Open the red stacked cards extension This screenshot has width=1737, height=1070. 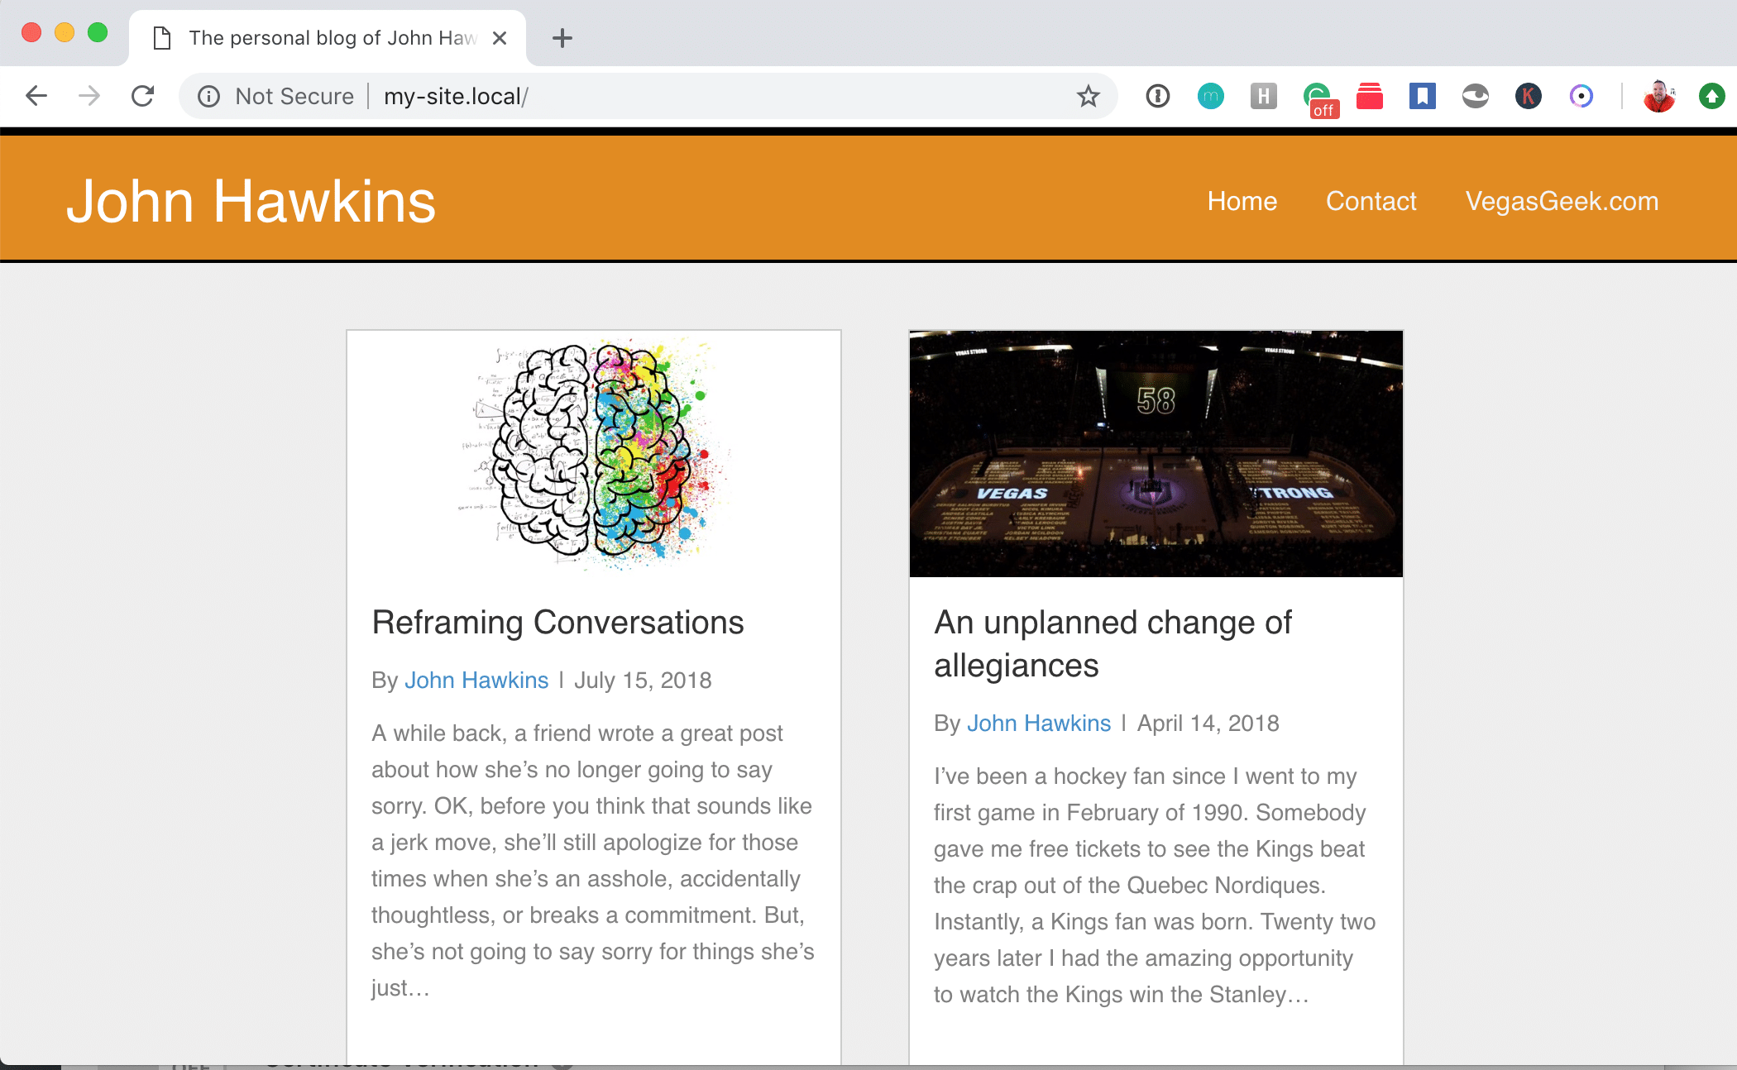tap(1370, 97)
